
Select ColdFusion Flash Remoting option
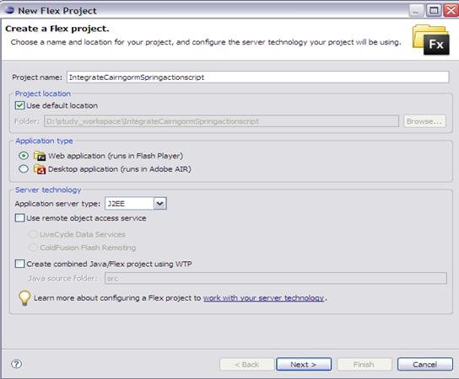(33, 248)
